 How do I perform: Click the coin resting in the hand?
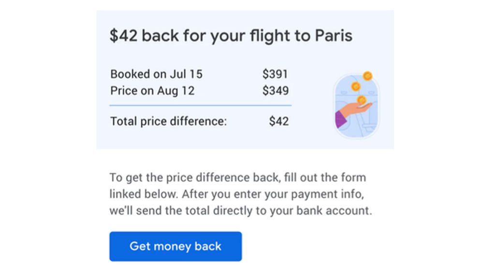(x=362, y=100)
